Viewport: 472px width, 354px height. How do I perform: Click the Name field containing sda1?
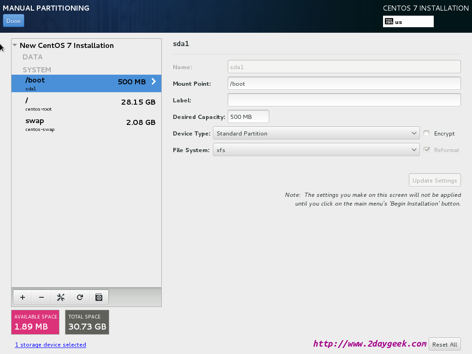tap(344, 67)
